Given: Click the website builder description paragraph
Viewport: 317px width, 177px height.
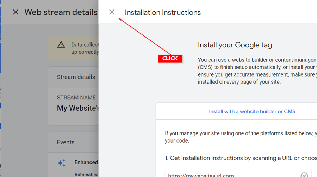Looking at the screenshot, I should 257,71.
